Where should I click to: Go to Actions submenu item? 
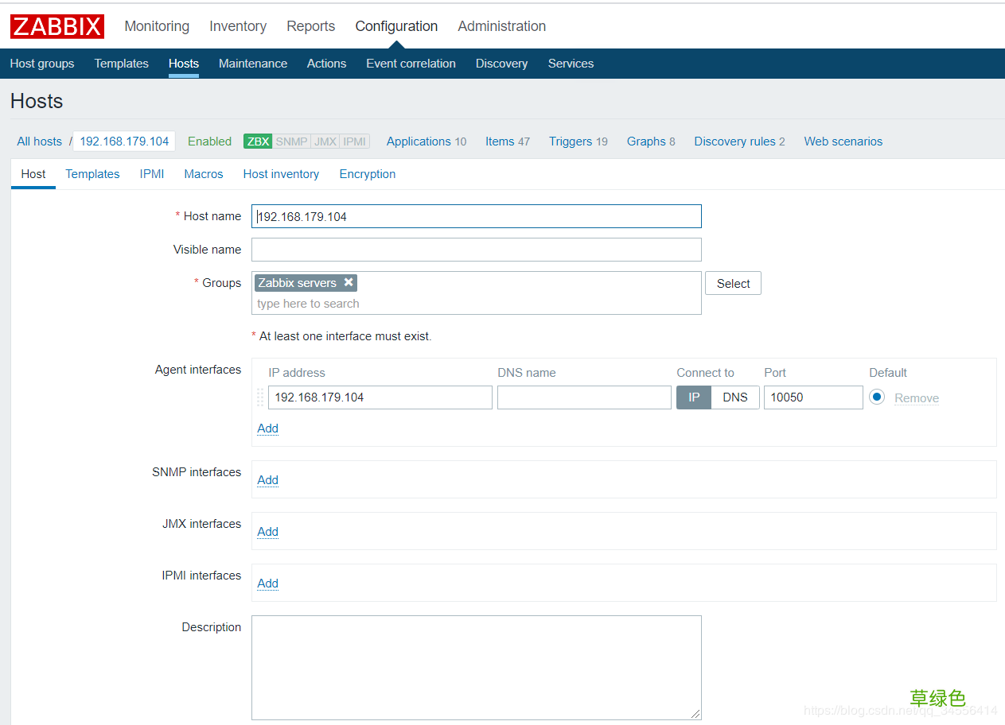pyautogui.click(x=327, y=64)
